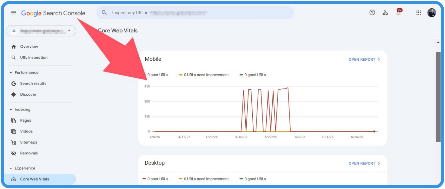Open the Videos indexing report

point(26,131)
